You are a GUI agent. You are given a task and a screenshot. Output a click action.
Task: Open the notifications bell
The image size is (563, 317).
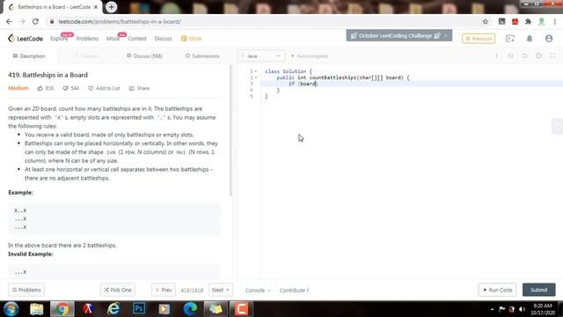click(530, 39)
